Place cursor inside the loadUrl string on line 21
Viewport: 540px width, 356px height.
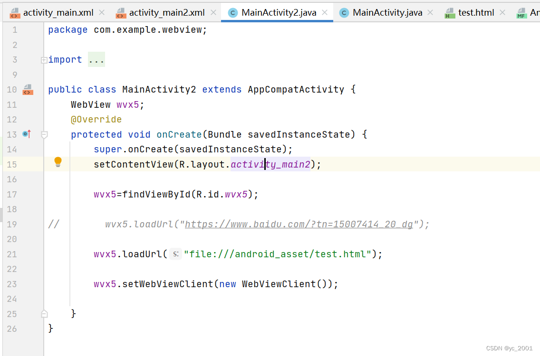click(276, 254)
